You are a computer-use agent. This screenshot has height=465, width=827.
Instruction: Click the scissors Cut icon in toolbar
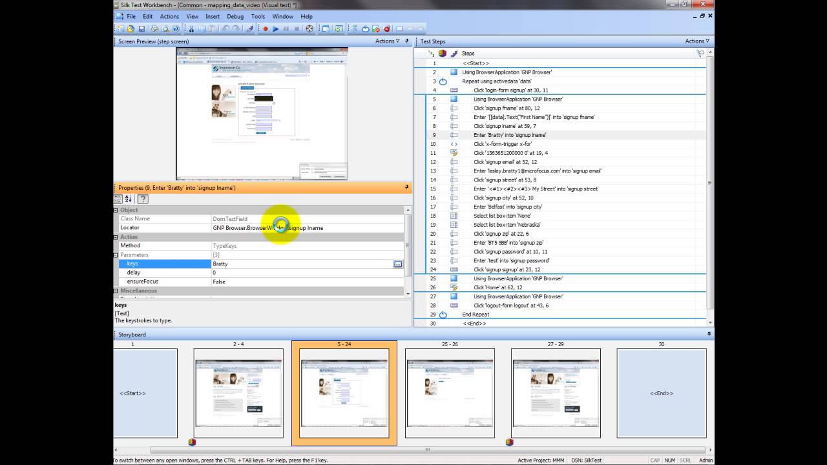(x=191, y=28)
